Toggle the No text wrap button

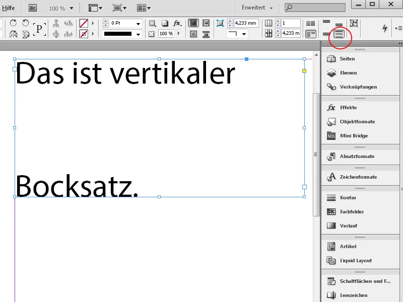click(x=193, y=23)
